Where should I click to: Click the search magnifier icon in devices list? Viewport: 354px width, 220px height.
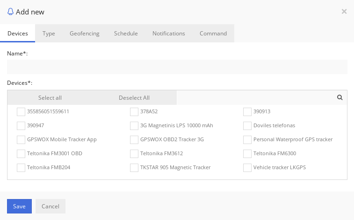[x=340, y=97]
